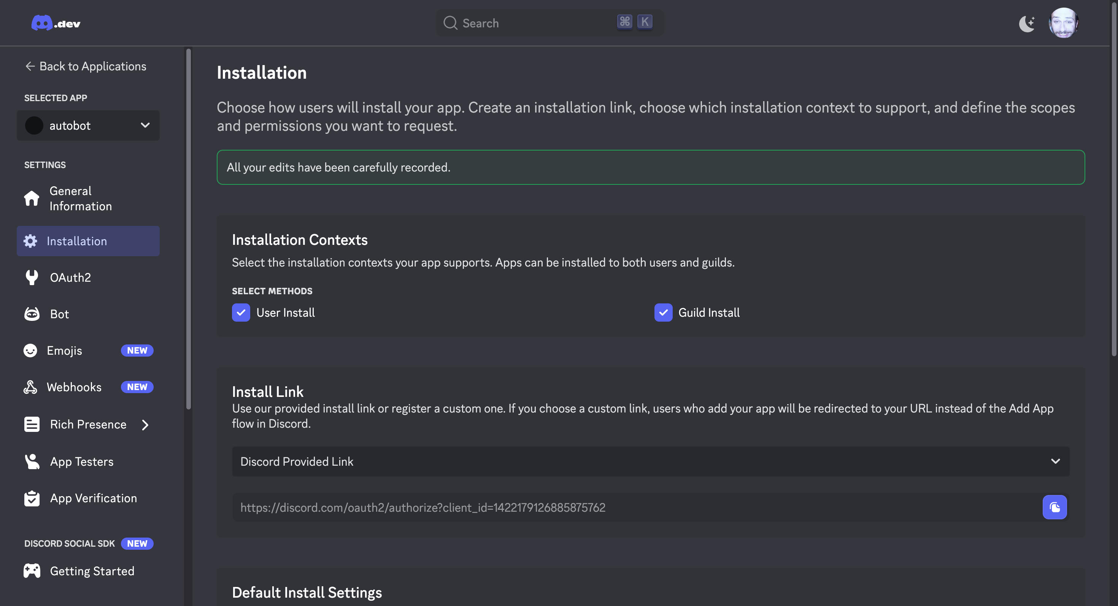
Task: Click the SELECT METHODS label
Action: [x=272, y=291]
